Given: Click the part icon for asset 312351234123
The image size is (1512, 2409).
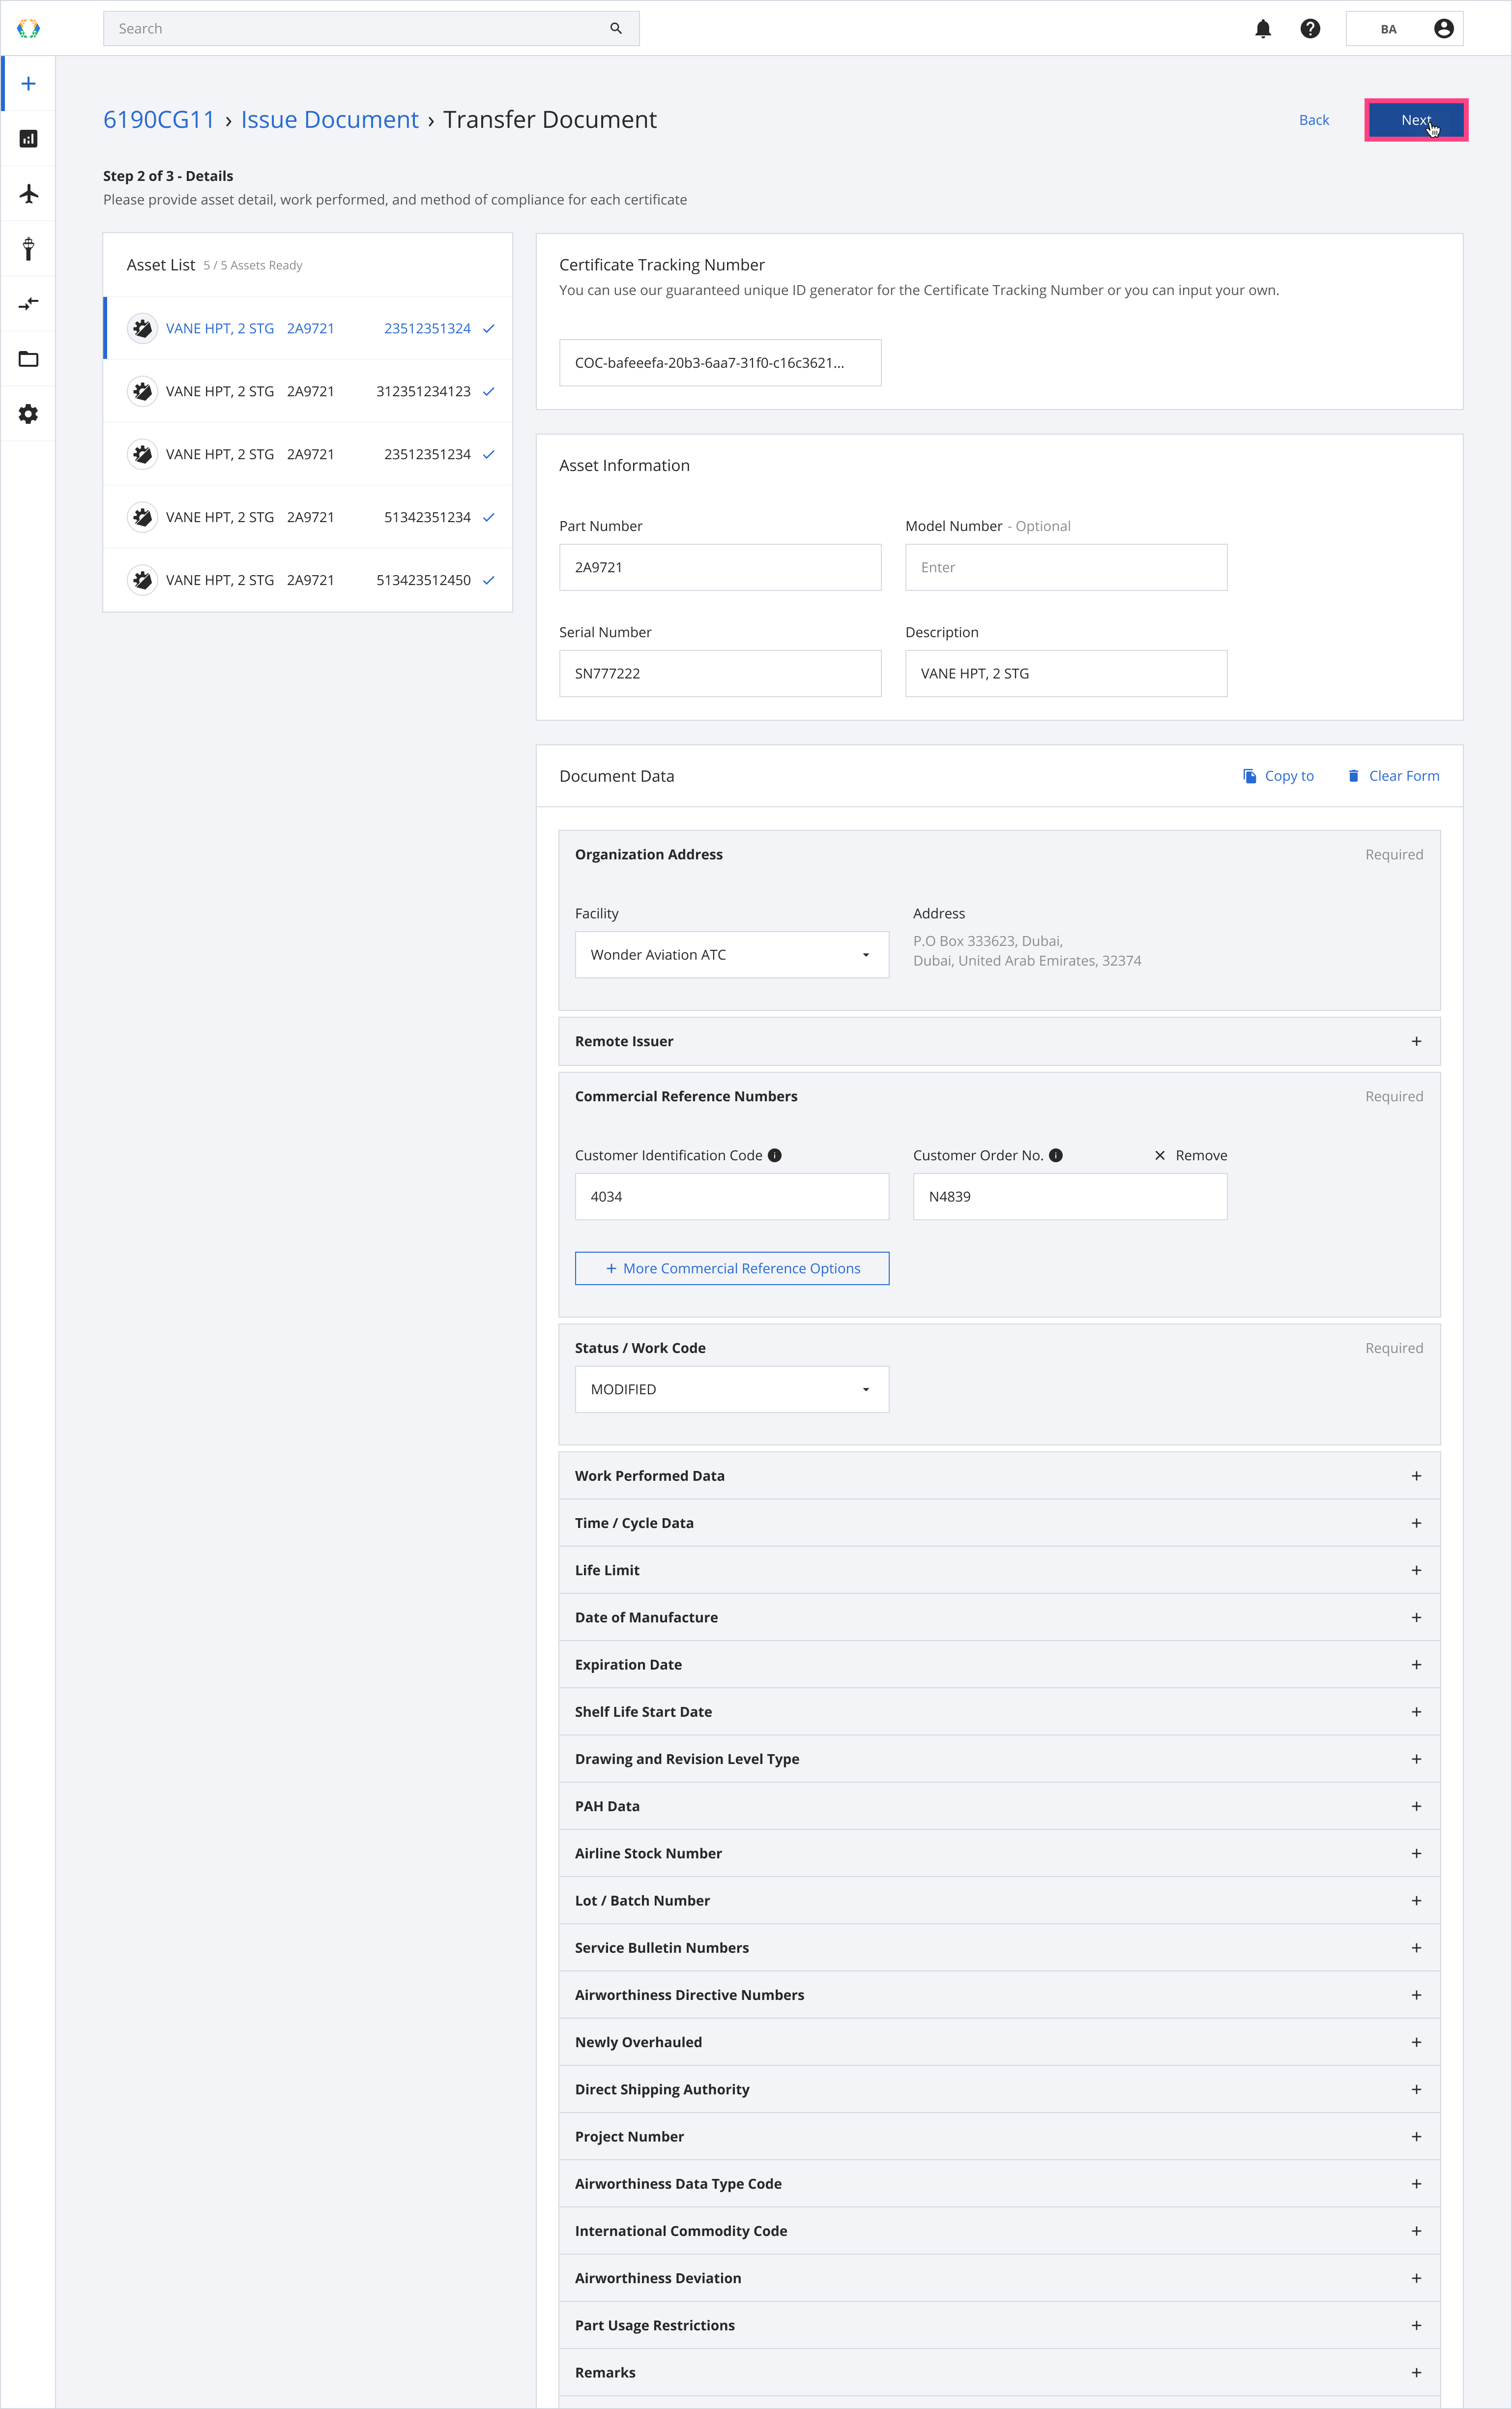Looking at the screenshot, I should coord(143,391).
